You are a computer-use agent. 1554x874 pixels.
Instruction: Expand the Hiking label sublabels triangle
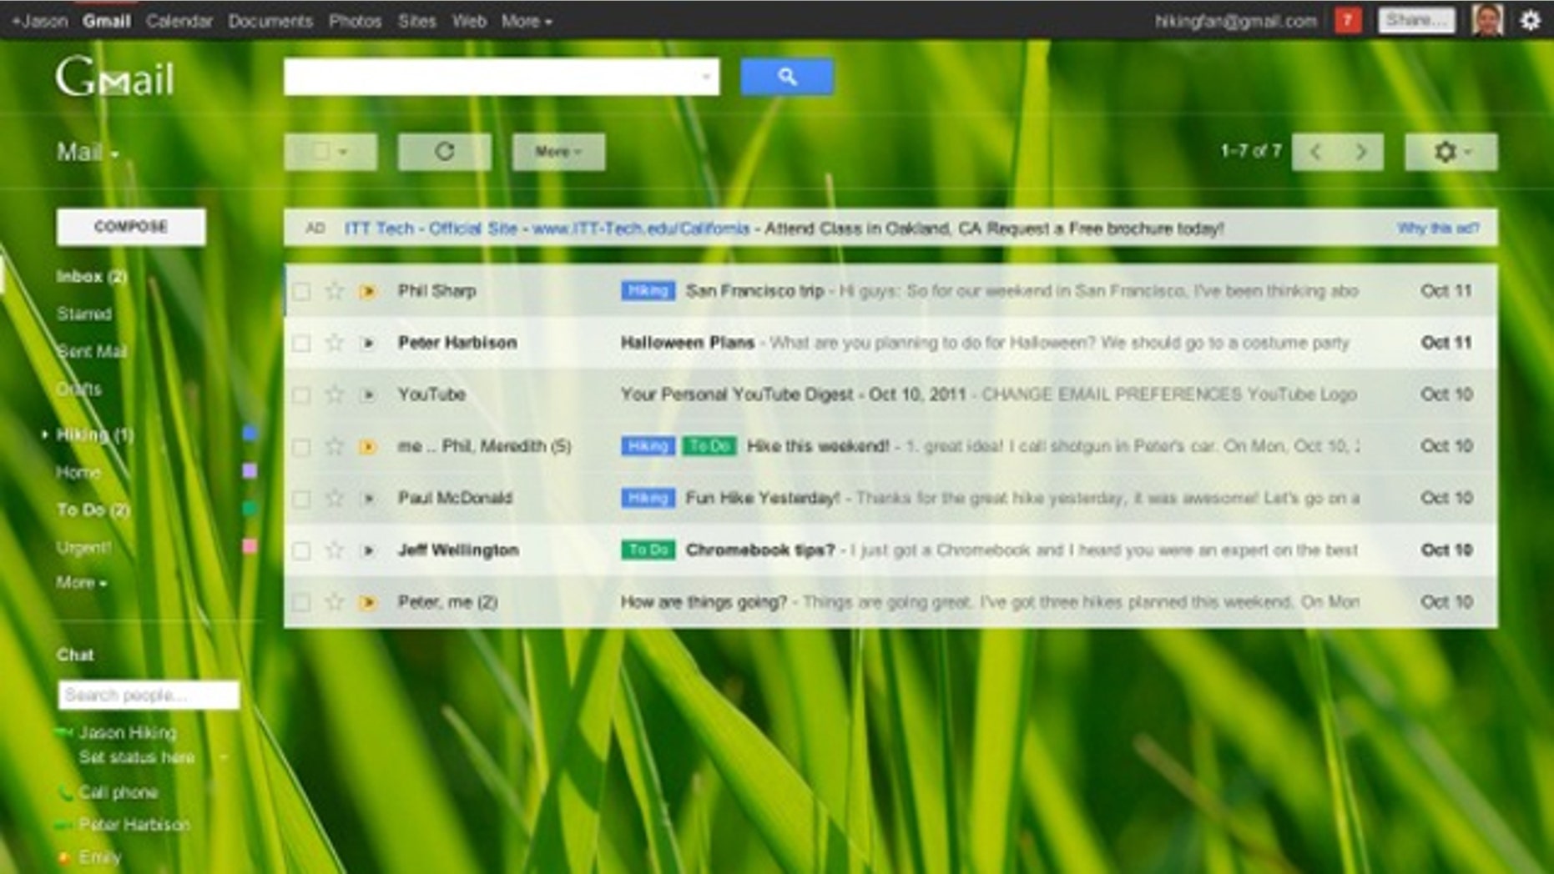point(44,434)
